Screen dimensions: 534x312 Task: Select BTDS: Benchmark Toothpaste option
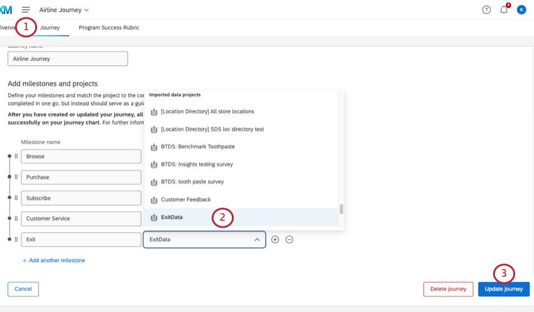(241, 147)
